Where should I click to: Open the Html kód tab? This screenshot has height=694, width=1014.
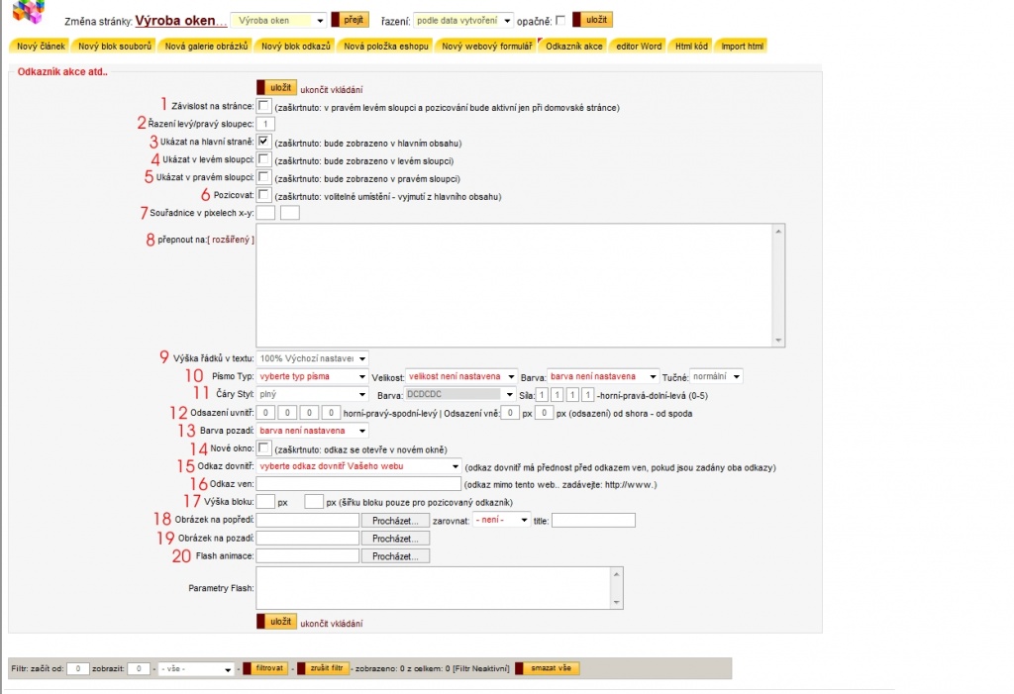[690, 46]
